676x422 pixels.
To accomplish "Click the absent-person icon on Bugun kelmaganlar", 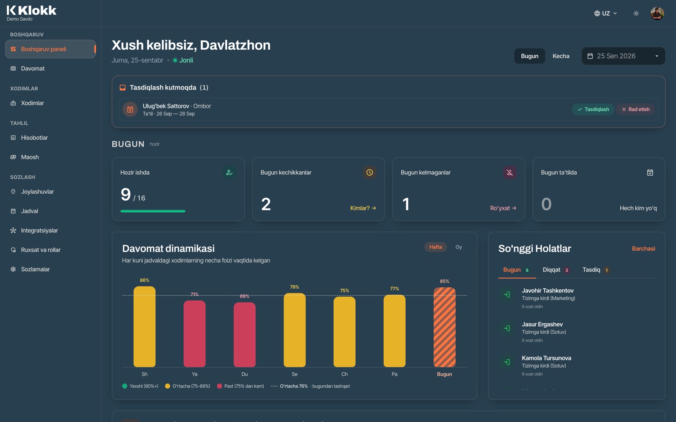I will coord(510,172).
